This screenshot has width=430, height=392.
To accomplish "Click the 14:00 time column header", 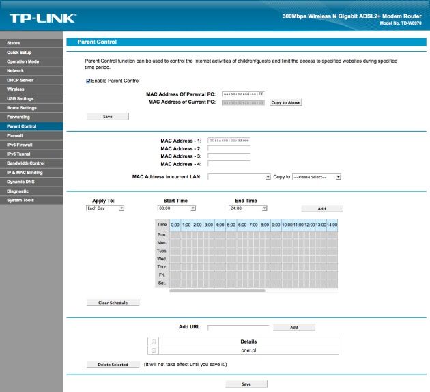I will 332,225.
